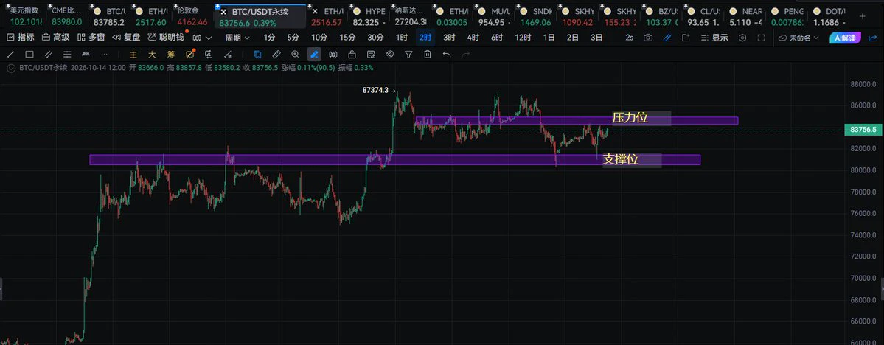
Task: Toggle fullscreen chart mode icon
Action: tap(761, 38)
